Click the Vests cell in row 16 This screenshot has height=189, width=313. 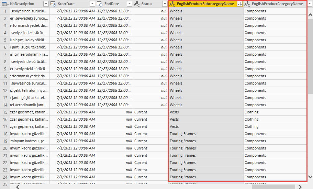coord(174,119)
